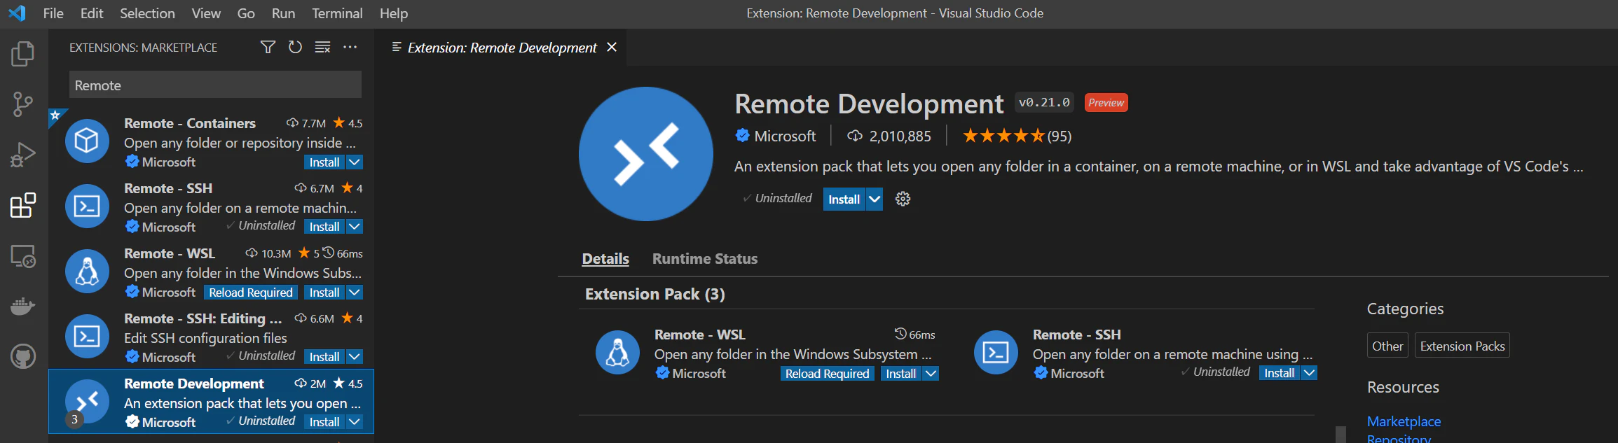Image resolution: width=1618 pixels, height=443 pixels.
Task: Open the Help menu
Action: [394, 13]
